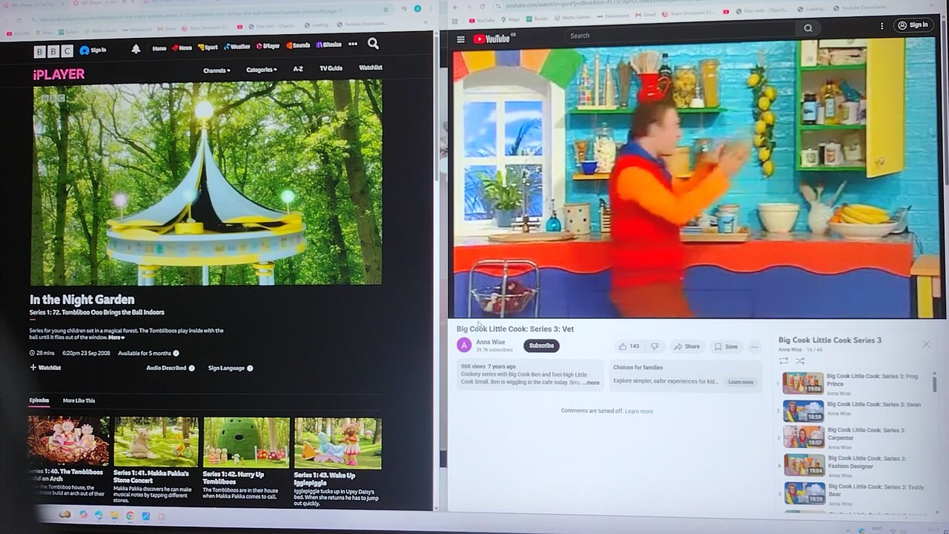Open YouTube settings three-dot menu
This screenshot has height=534, width=949.
pos(882,26)
